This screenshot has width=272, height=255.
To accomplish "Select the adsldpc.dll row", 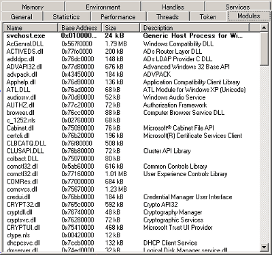I will tap(131, 59).
